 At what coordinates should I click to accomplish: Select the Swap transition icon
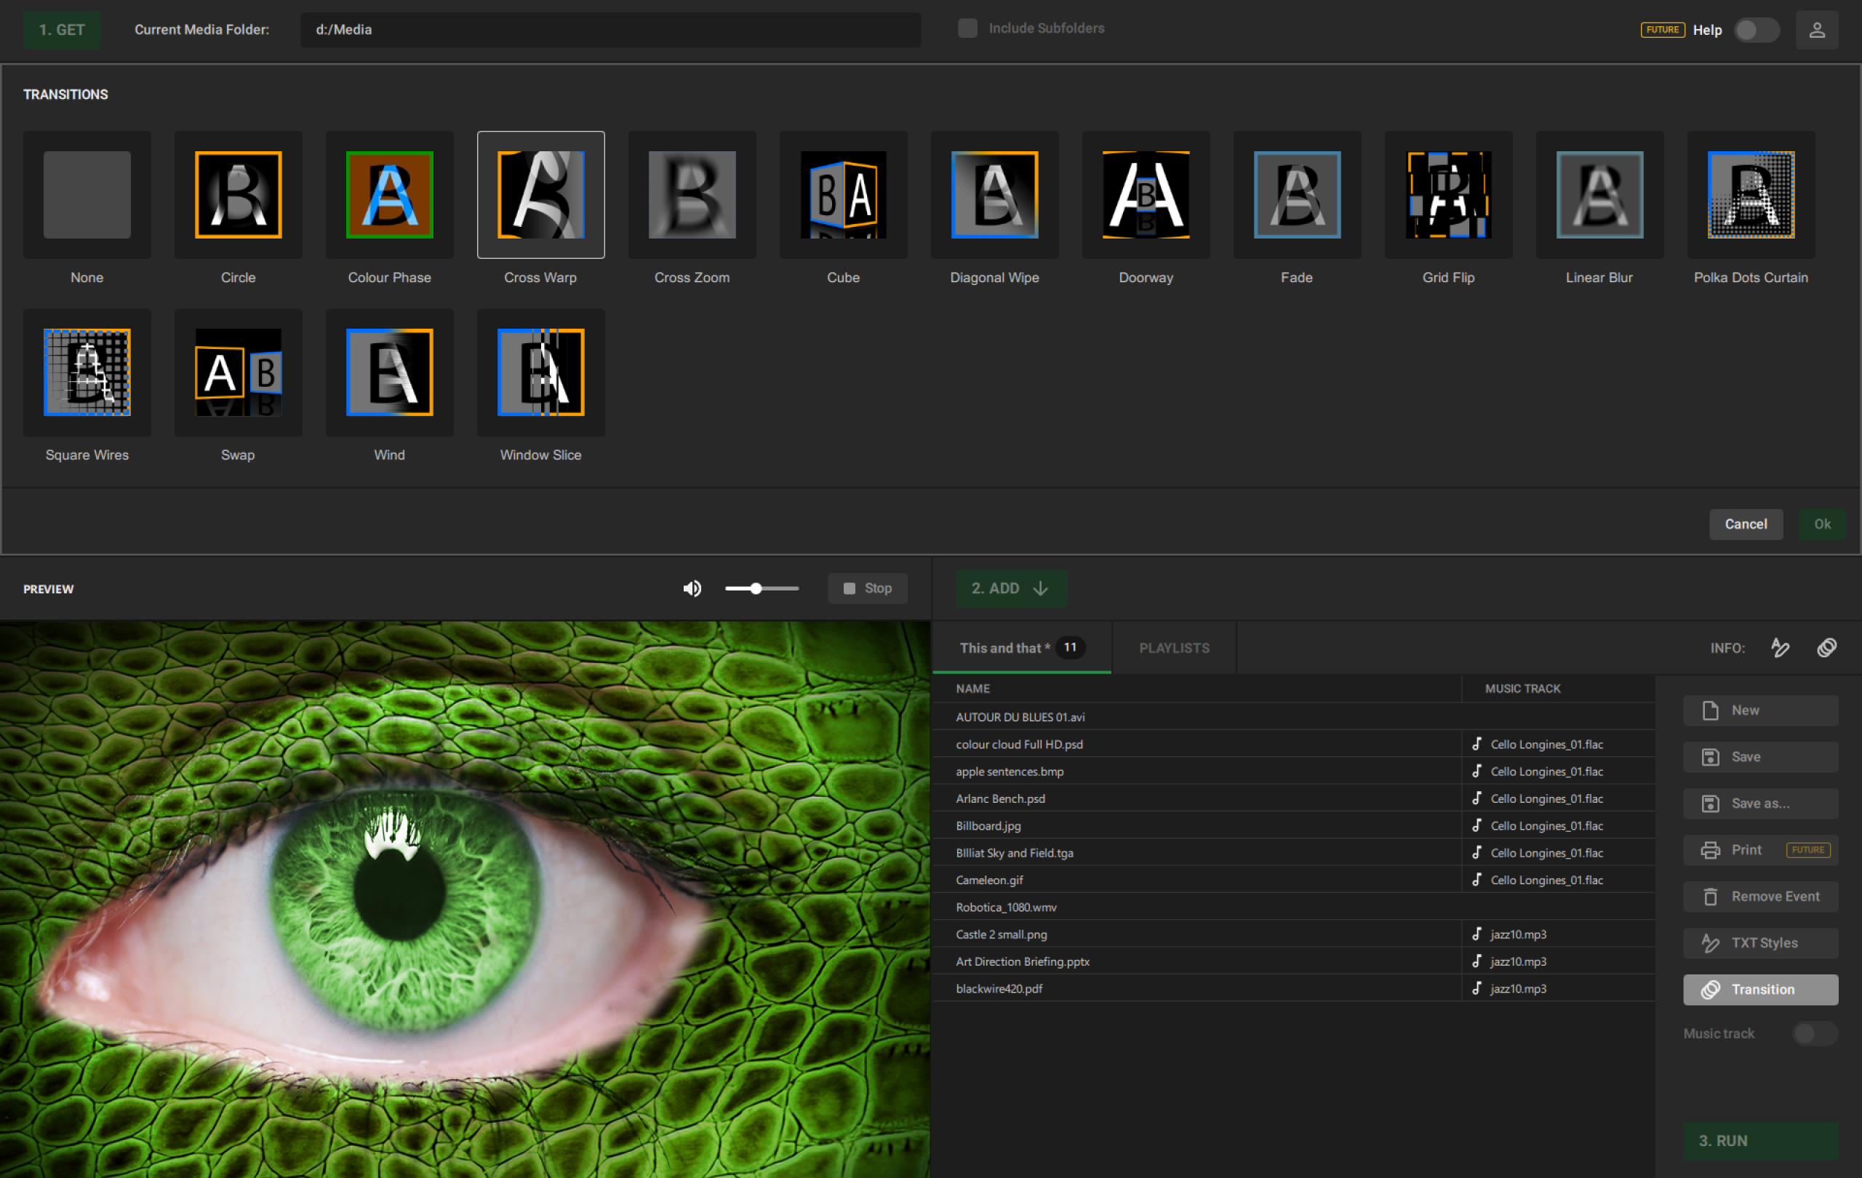238,372
